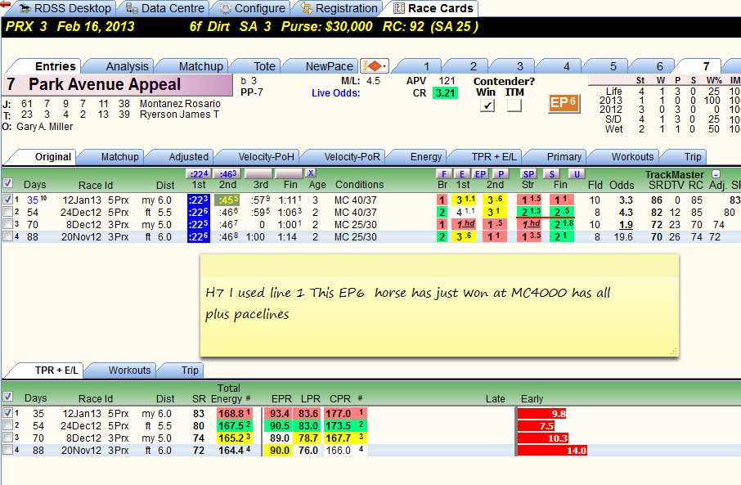Click the X button above Age column
741x485 pixels.
tap(310, 173)
